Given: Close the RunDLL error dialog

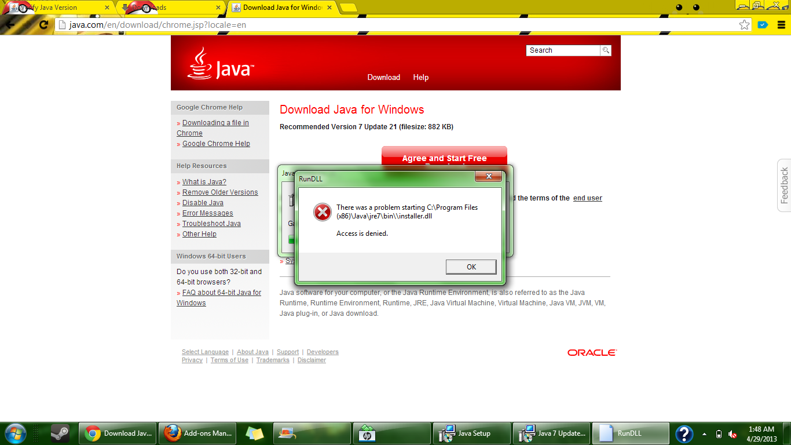Looking at the screenshot, I should 489,176.
